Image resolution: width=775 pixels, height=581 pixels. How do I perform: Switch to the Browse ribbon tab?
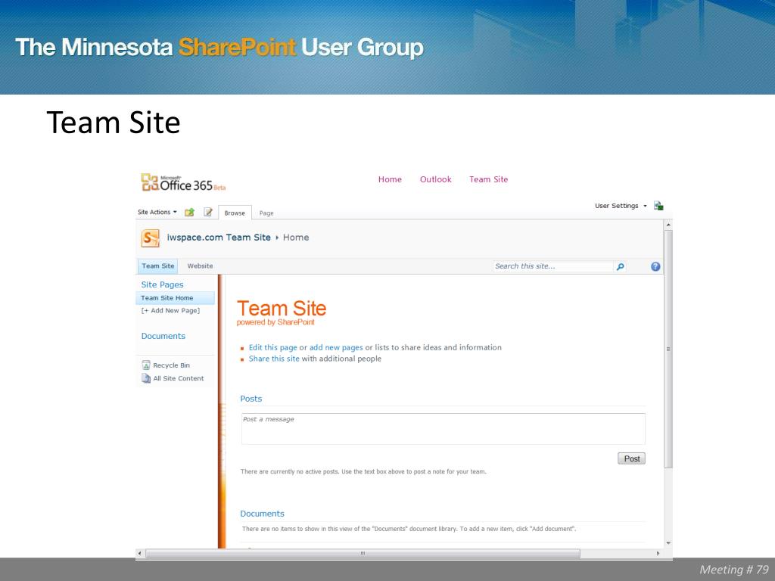coord(235,213)
